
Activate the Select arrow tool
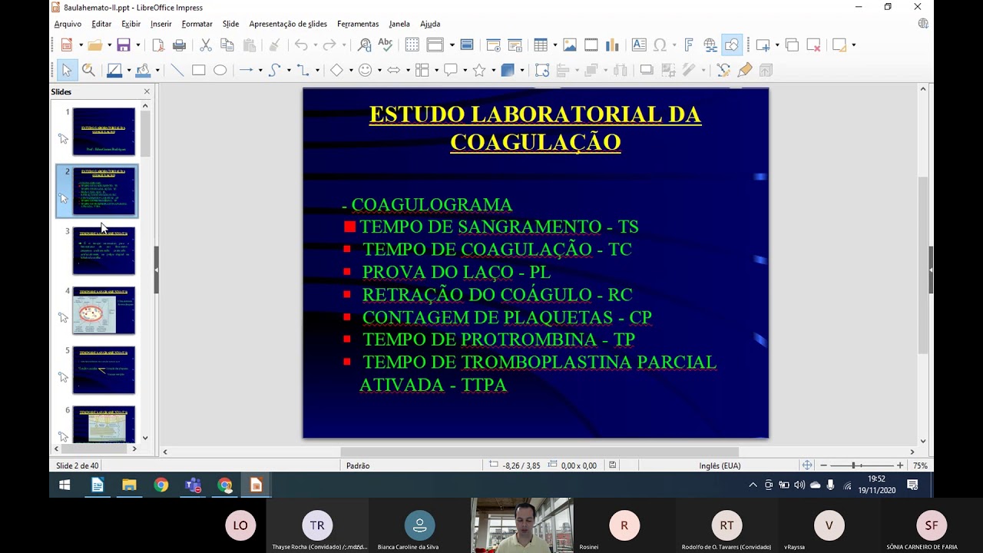coord(66,70)
